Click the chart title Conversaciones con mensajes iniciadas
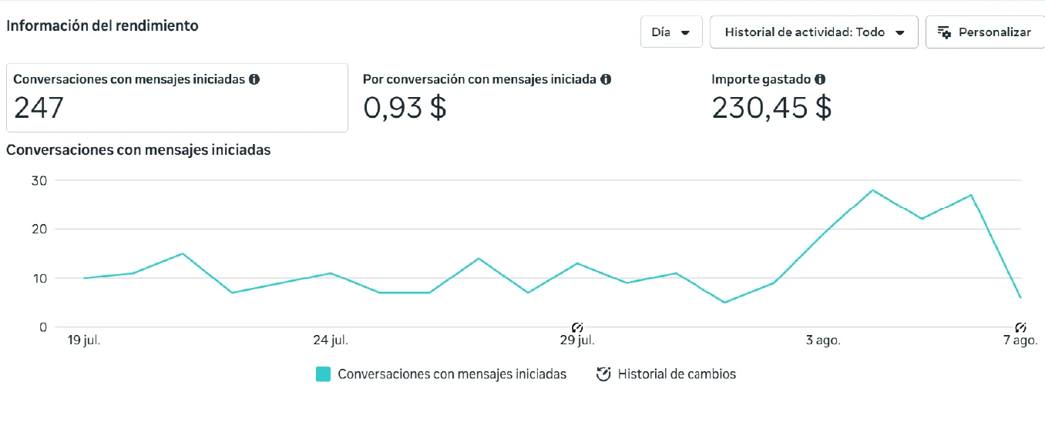Screen dimensions: 1045x439 tap(139, 150)
